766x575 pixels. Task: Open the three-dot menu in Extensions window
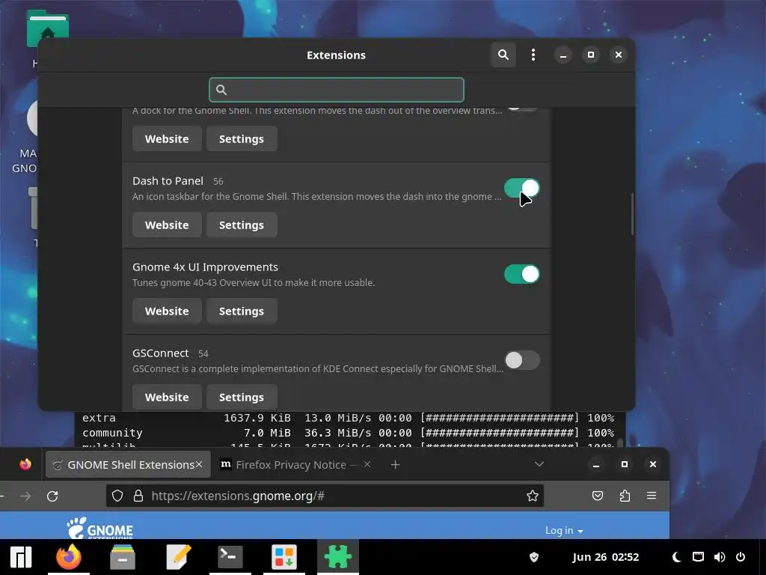coord(533,55)
